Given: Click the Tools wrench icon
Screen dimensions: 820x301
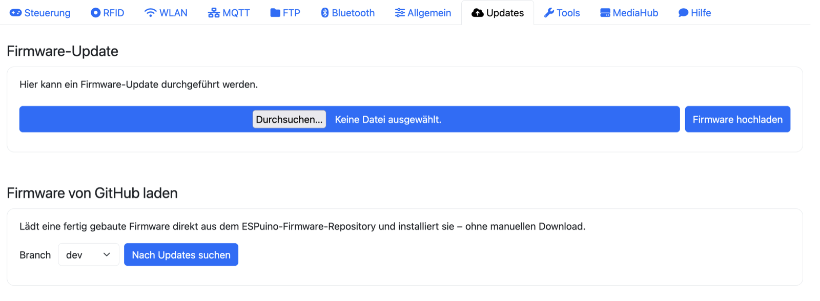Looking at the screenshot, I should [x=549, y=13].
